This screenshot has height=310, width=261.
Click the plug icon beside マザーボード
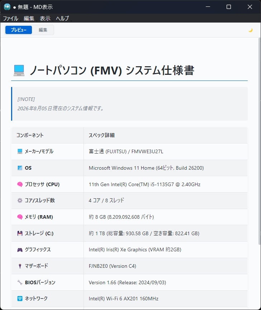click(x=20, y=266)
